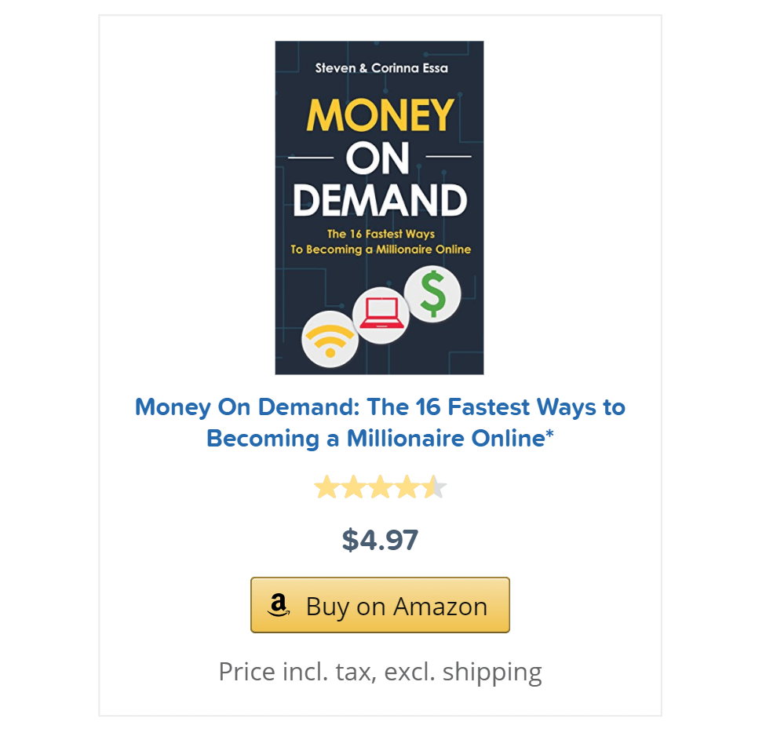Click the white DEMAND word on the cover
Image resolution: width=766 pixels, height=729 pixels.
[x=380, y=200]
